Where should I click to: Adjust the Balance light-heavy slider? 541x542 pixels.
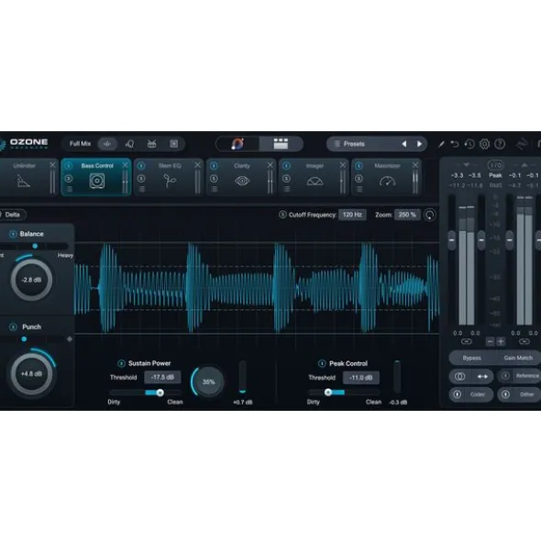coord(34,246)
